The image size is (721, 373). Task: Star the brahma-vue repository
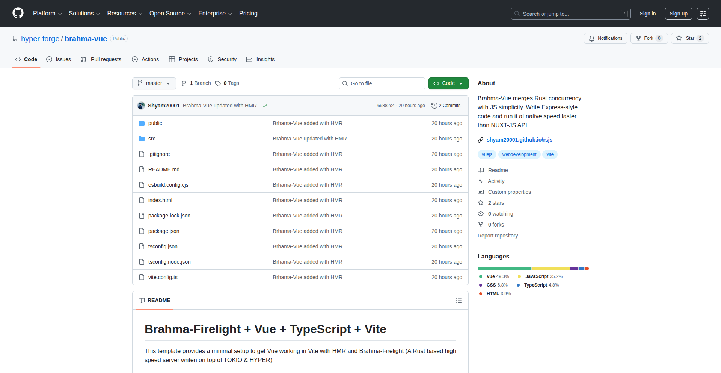[690, 38]
